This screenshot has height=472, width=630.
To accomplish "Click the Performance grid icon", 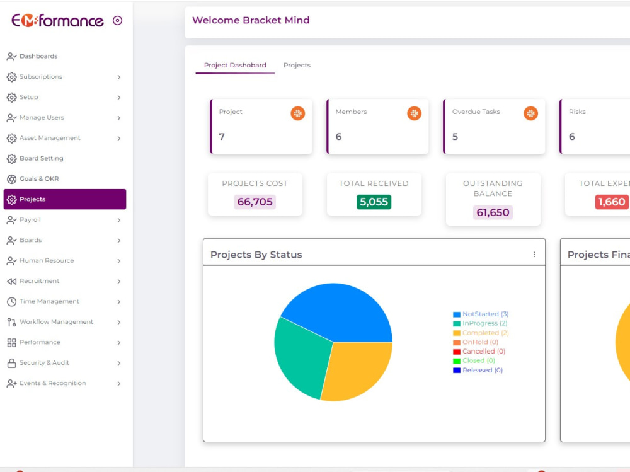I will tap(11, 343).
